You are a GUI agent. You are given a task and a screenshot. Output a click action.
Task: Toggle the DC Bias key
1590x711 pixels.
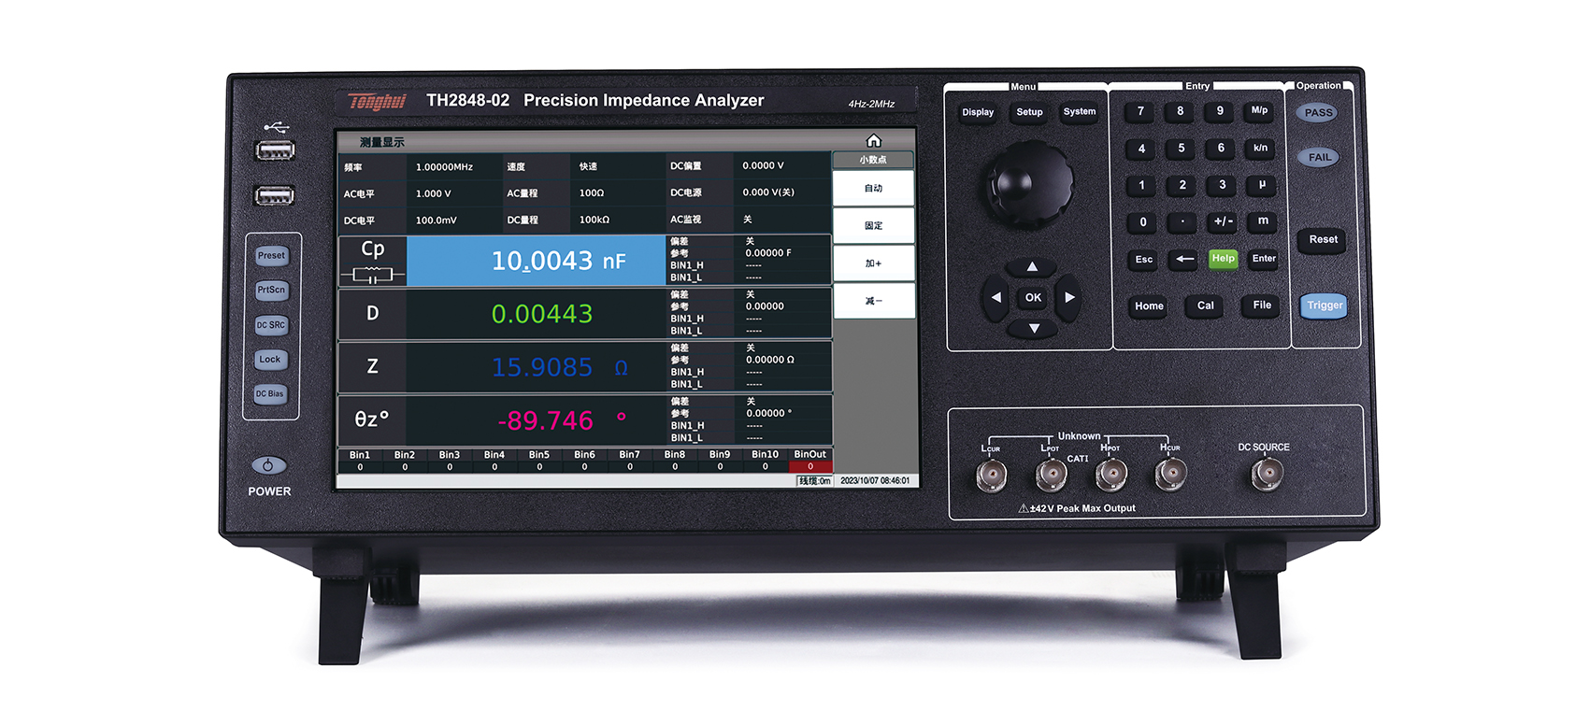coord(270,394)
